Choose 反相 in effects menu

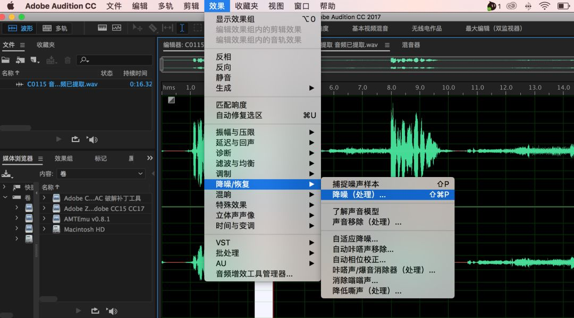coord(263,57)
